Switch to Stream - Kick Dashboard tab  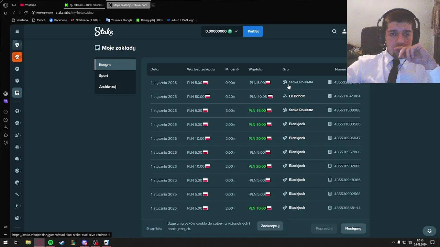[x=84, y=5]
